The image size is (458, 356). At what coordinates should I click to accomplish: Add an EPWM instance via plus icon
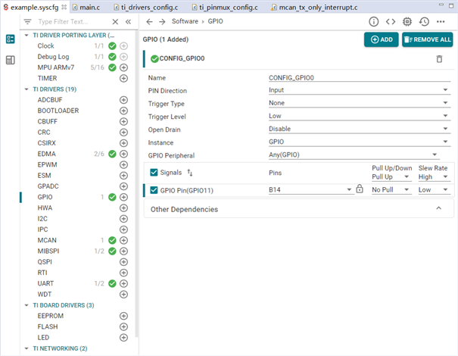[123, 165]
